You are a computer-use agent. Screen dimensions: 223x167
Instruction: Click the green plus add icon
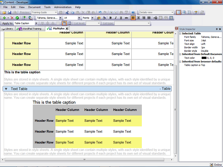point(4,18)
